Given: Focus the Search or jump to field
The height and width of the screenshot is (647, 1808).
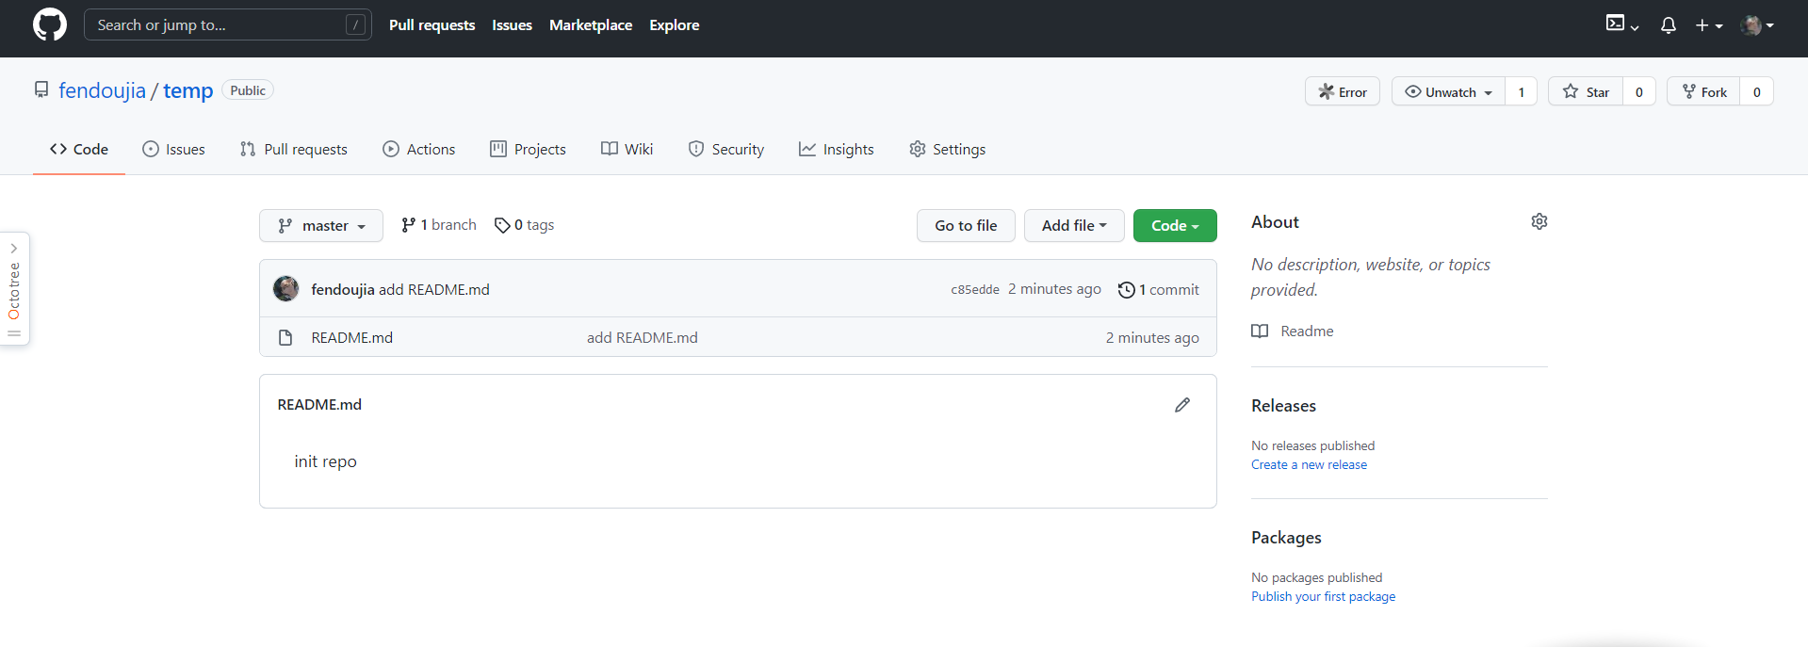Looking at the screenshot, I should tap(227, 24).
